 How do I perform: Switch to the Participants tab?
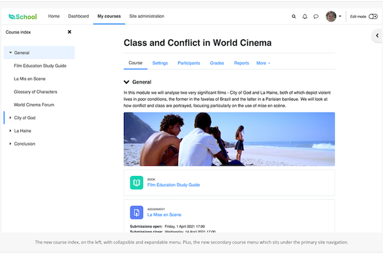pos(188,63)
